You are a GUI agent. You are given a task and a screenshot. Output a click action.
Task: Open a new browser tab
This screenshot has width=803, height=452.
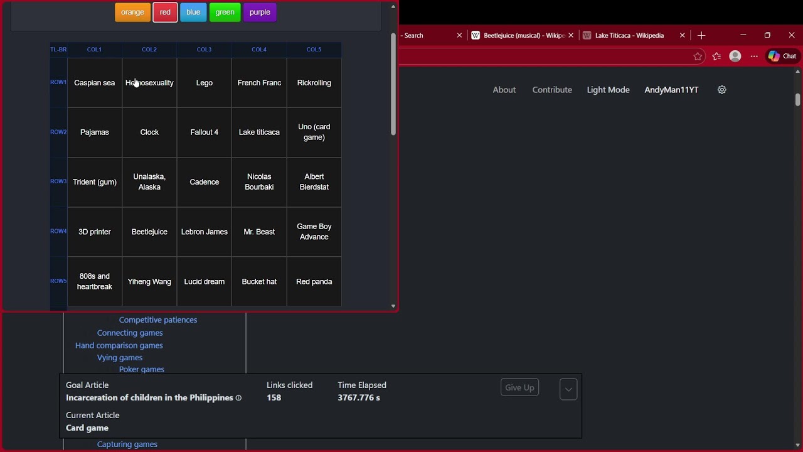pyautogui.click(x=701, y=36)
